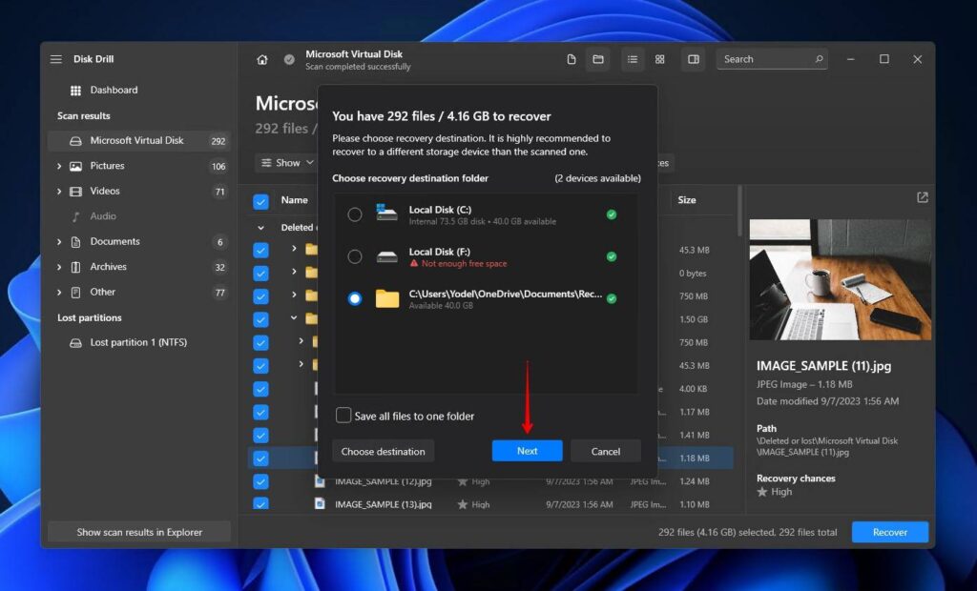Enable Save all files to one folder
Viewport: 977px width, 591px height.
pyautogui.click(x=342, y=416)
